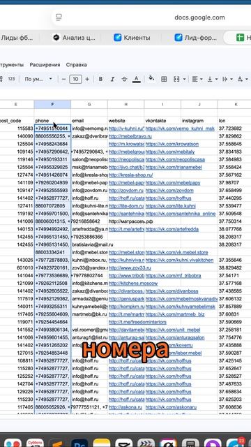Select the "phone" header cell
The image size is (251, 447).
click(x=52, y=121)
